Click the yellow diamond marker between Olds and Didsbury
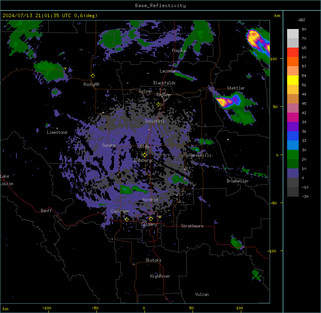Image resolution: width=321 pixels, height=313 pixels. click(144, 155)
